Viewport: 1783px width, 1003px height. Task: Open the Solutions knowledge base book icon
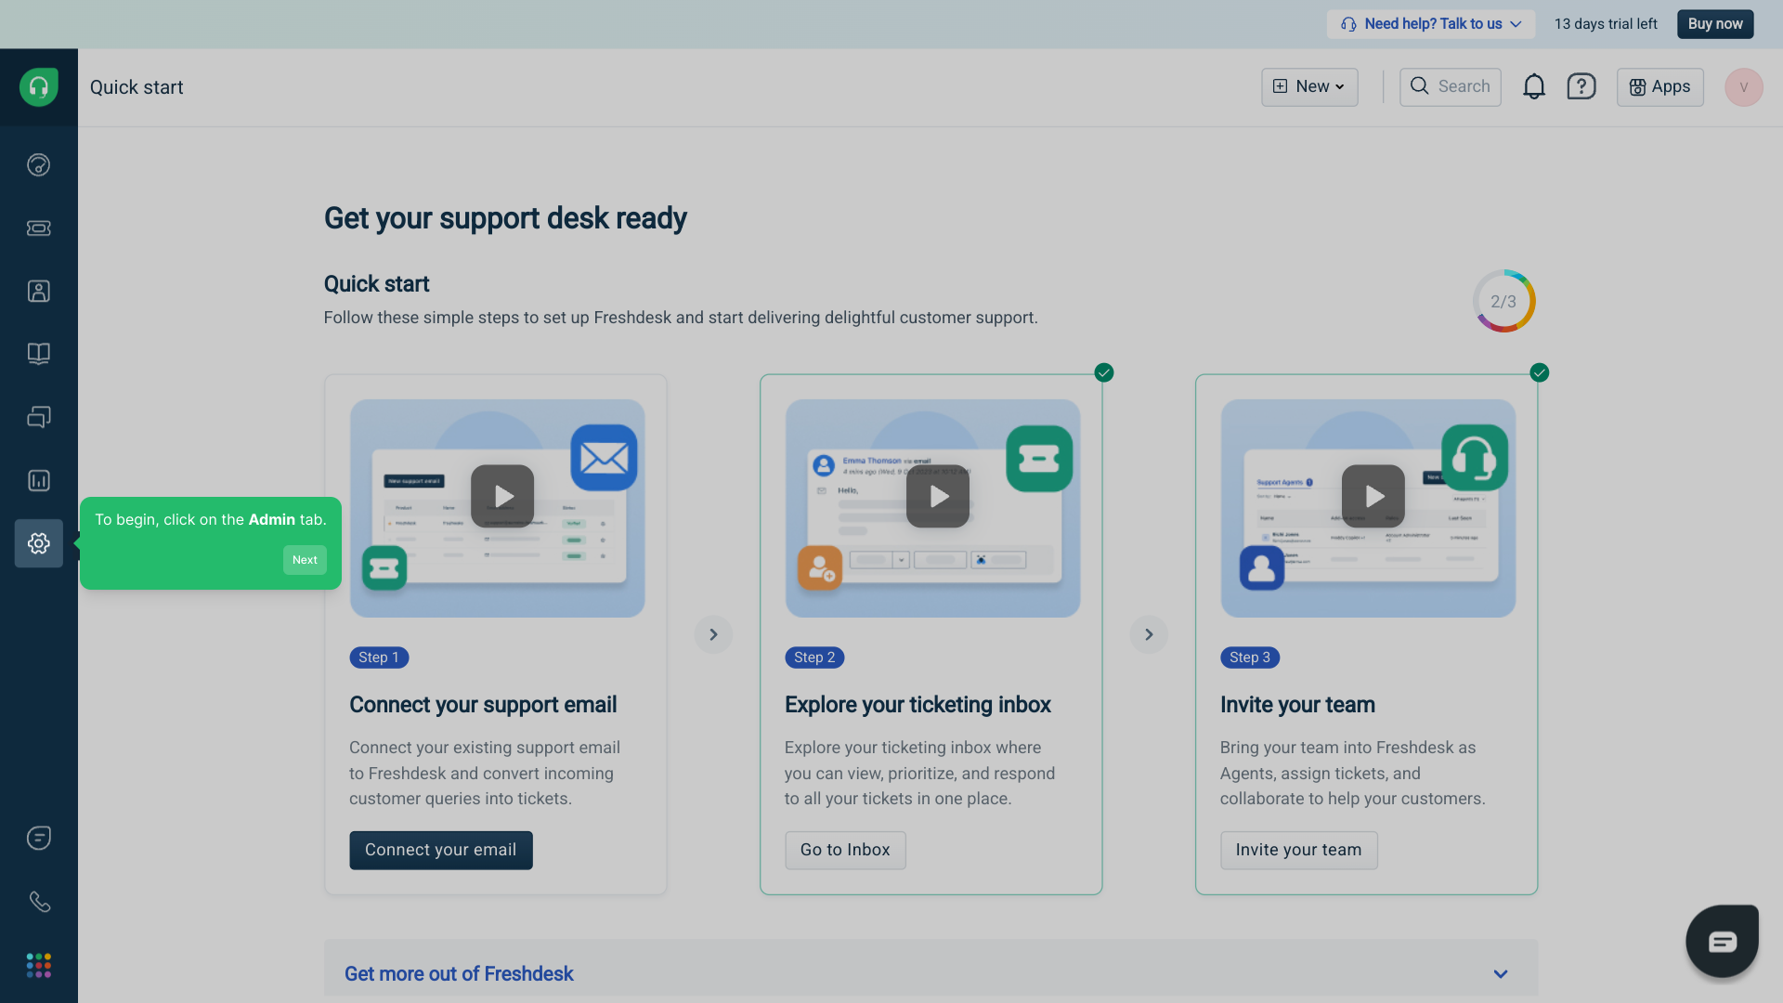[x=38, y=354]
